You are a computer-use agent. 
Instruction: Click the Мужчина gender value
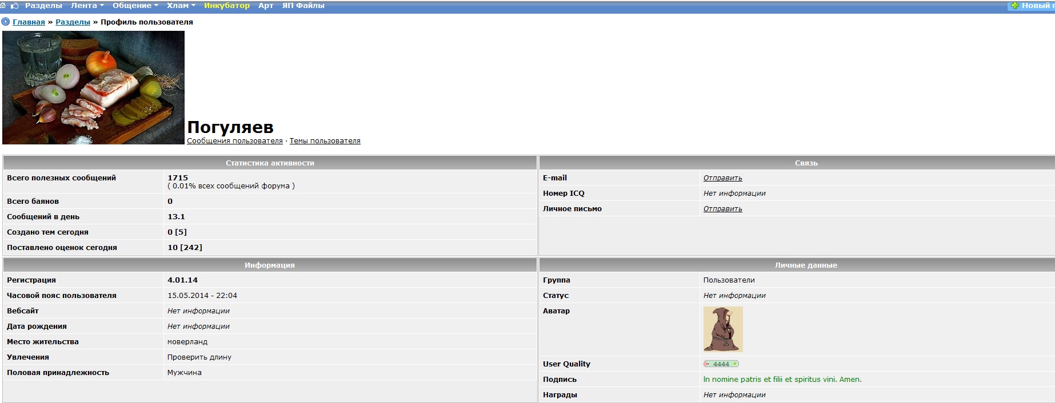[185, 373]
